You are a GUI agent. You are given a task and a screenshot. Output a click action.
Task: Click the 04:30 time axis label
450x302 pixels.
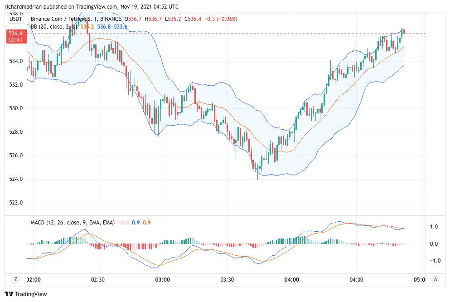coord(356,280)
